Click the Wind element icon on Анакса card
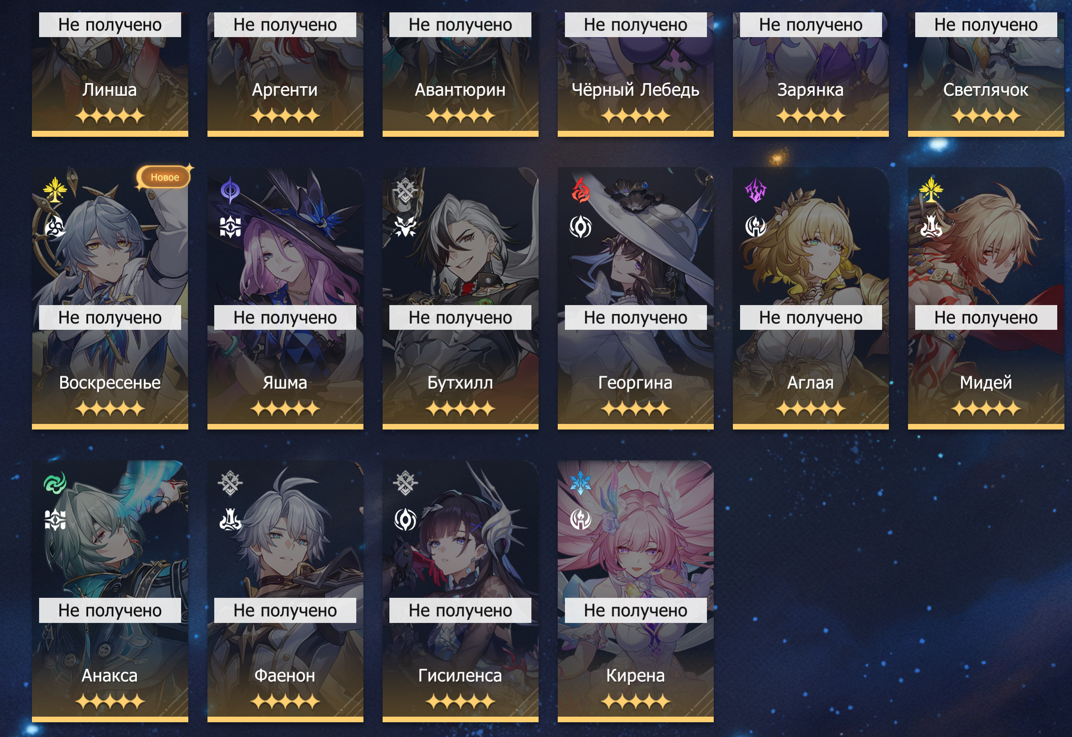The image size is (1072, 737). [55, 483]
